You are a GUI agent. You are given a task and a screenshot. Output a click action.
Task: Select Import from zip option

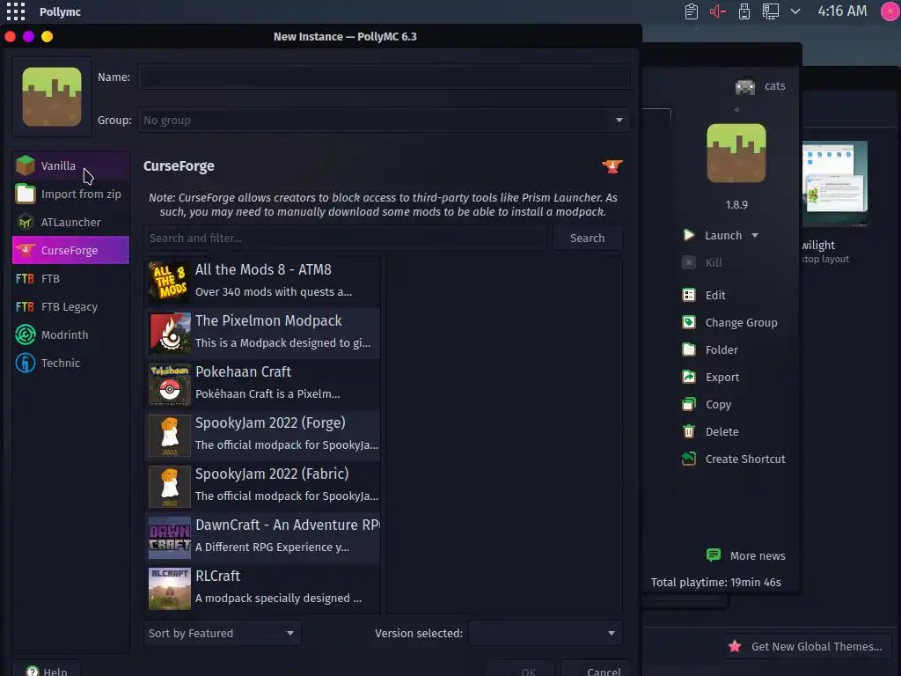[70, 195]
